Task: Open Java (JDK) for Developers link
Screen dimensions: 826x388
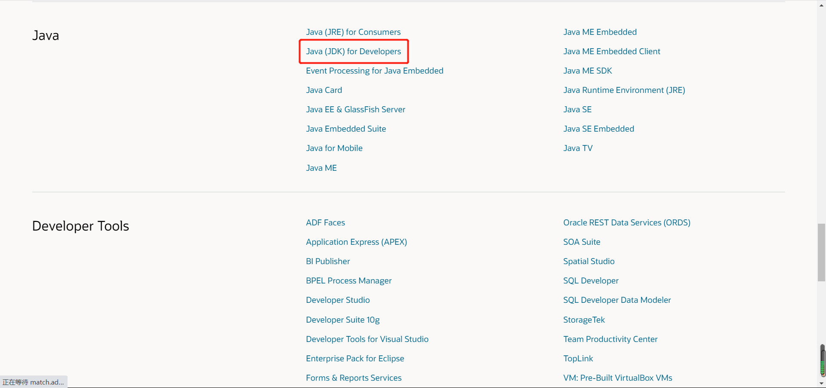Action: (354, 52)
